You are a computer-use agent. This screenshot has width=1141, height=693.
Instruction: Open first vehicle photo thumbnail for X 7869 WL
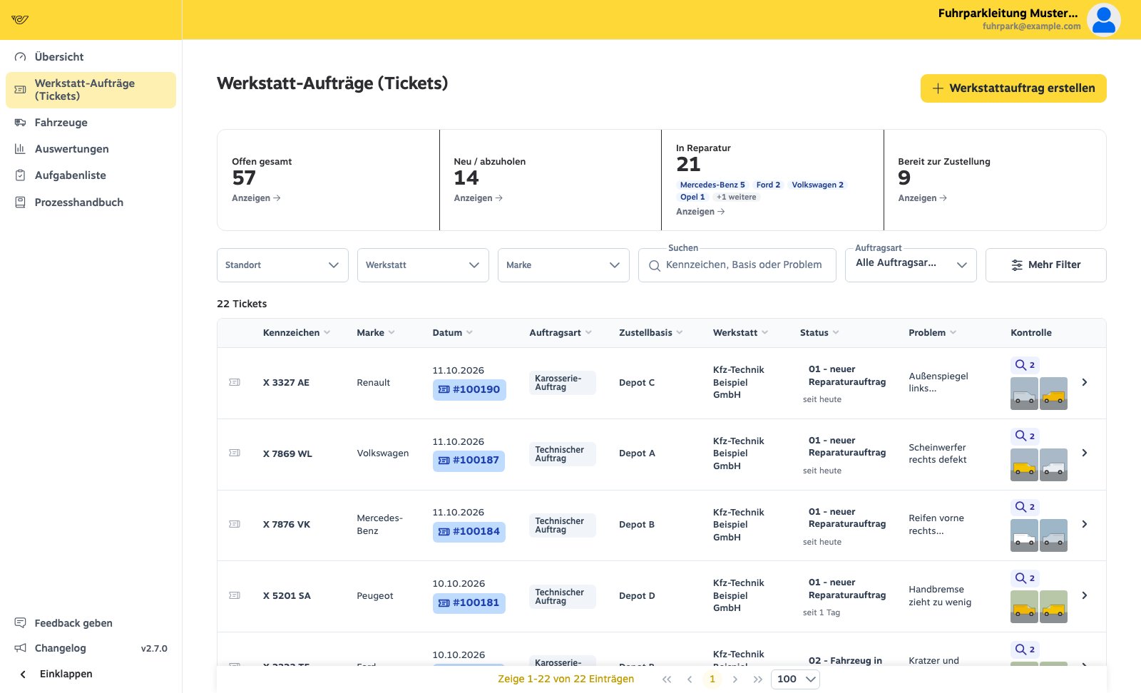coord(1024,465)
